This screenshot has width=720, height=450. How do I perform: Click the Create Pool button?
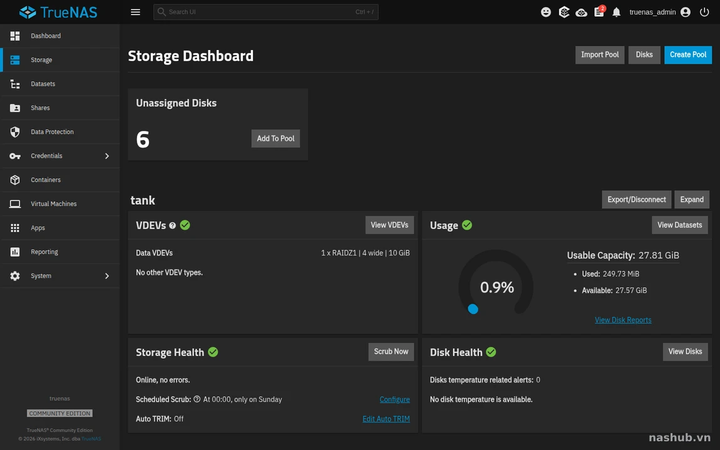(x=688, y=54)
